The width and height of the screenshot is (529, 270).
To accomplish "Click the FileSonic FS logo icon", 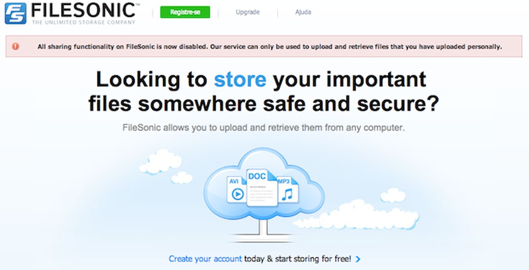I will [15, 13].
